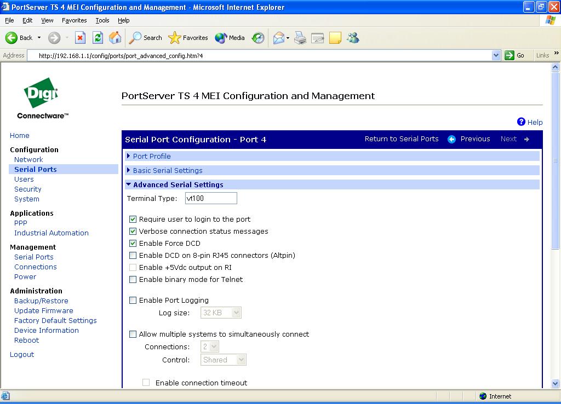Click the Refresh page icon
Viewport: 561px width, 404px height.
98,38
